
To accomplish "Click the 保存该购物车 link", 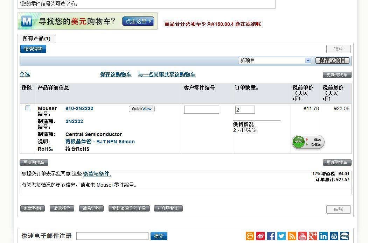I will click(x=116, y=74).
